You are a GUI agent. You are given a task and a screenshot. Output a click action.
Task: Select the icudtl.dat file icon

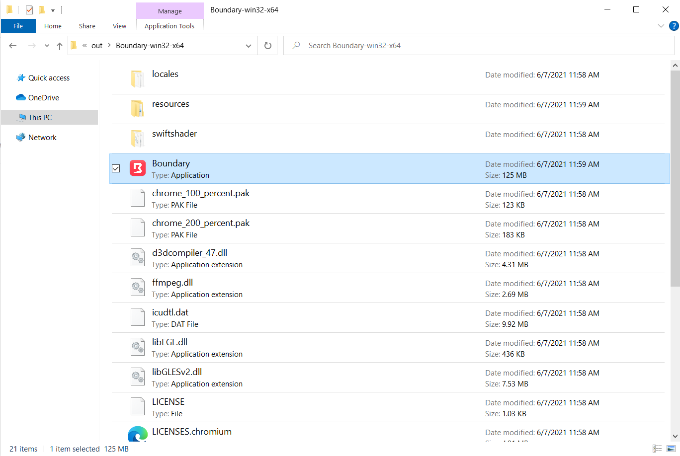tap(138, 317)
